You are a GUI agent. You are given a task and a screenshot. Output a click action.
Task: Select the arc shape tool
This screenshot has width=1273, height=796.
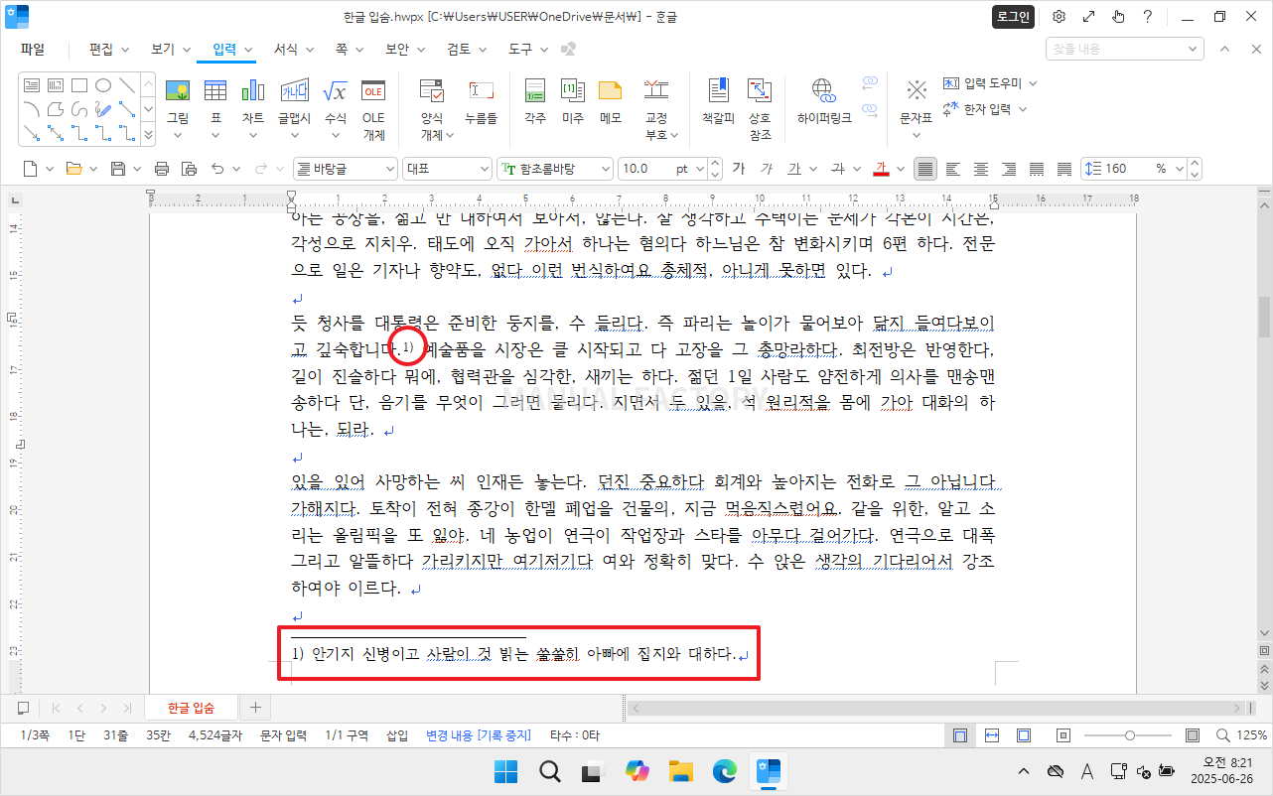[32, 108]
